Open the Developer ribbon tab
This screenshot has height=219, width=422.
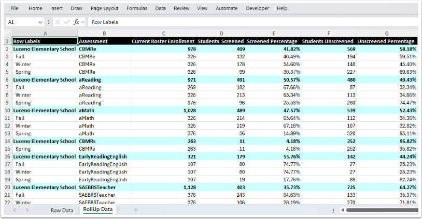point(257,8)
